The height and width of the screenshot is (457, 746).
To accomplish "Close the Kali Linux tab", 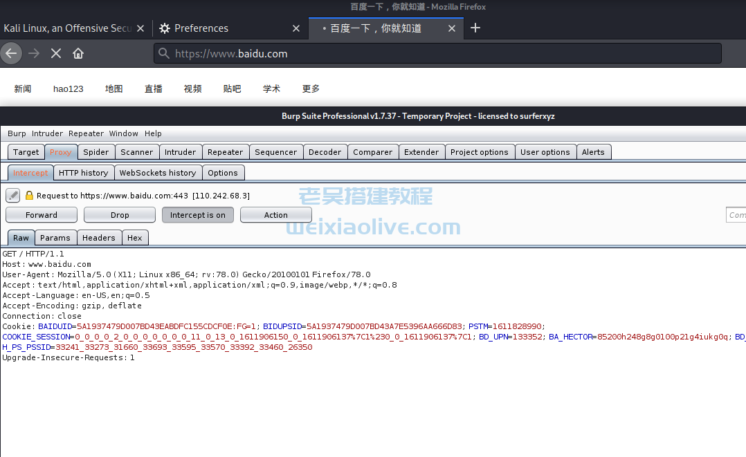I will pos(140,28).
